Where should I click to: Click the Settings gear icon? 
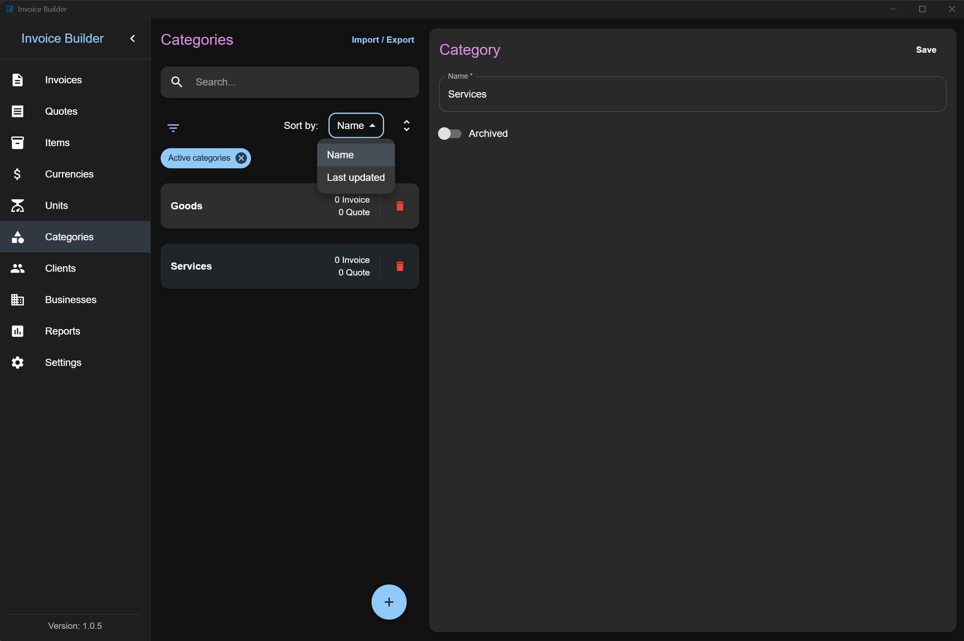pos(17,362)
